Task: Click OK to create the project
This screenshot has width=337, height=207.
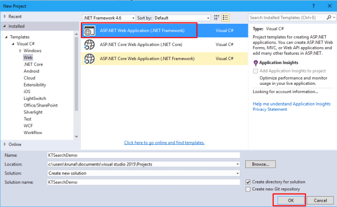Action: pyautogui.click(x=291, y=200)
